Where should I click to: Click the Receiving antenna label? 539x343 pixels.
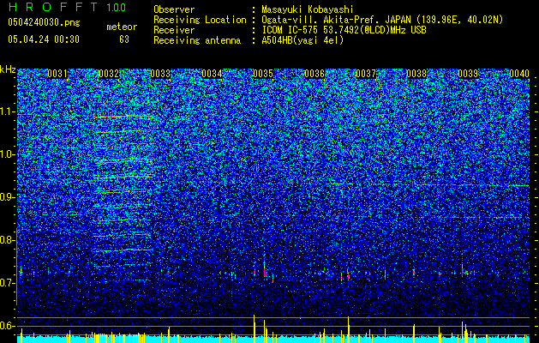tap(197, 40)
